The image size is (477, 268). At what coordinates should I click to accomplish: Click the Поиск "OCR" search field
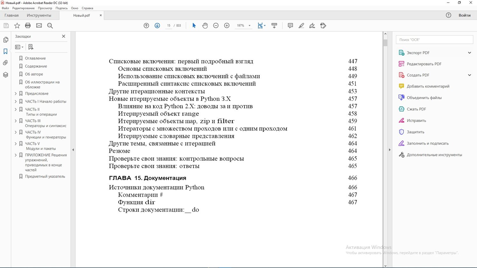point(435,40)
